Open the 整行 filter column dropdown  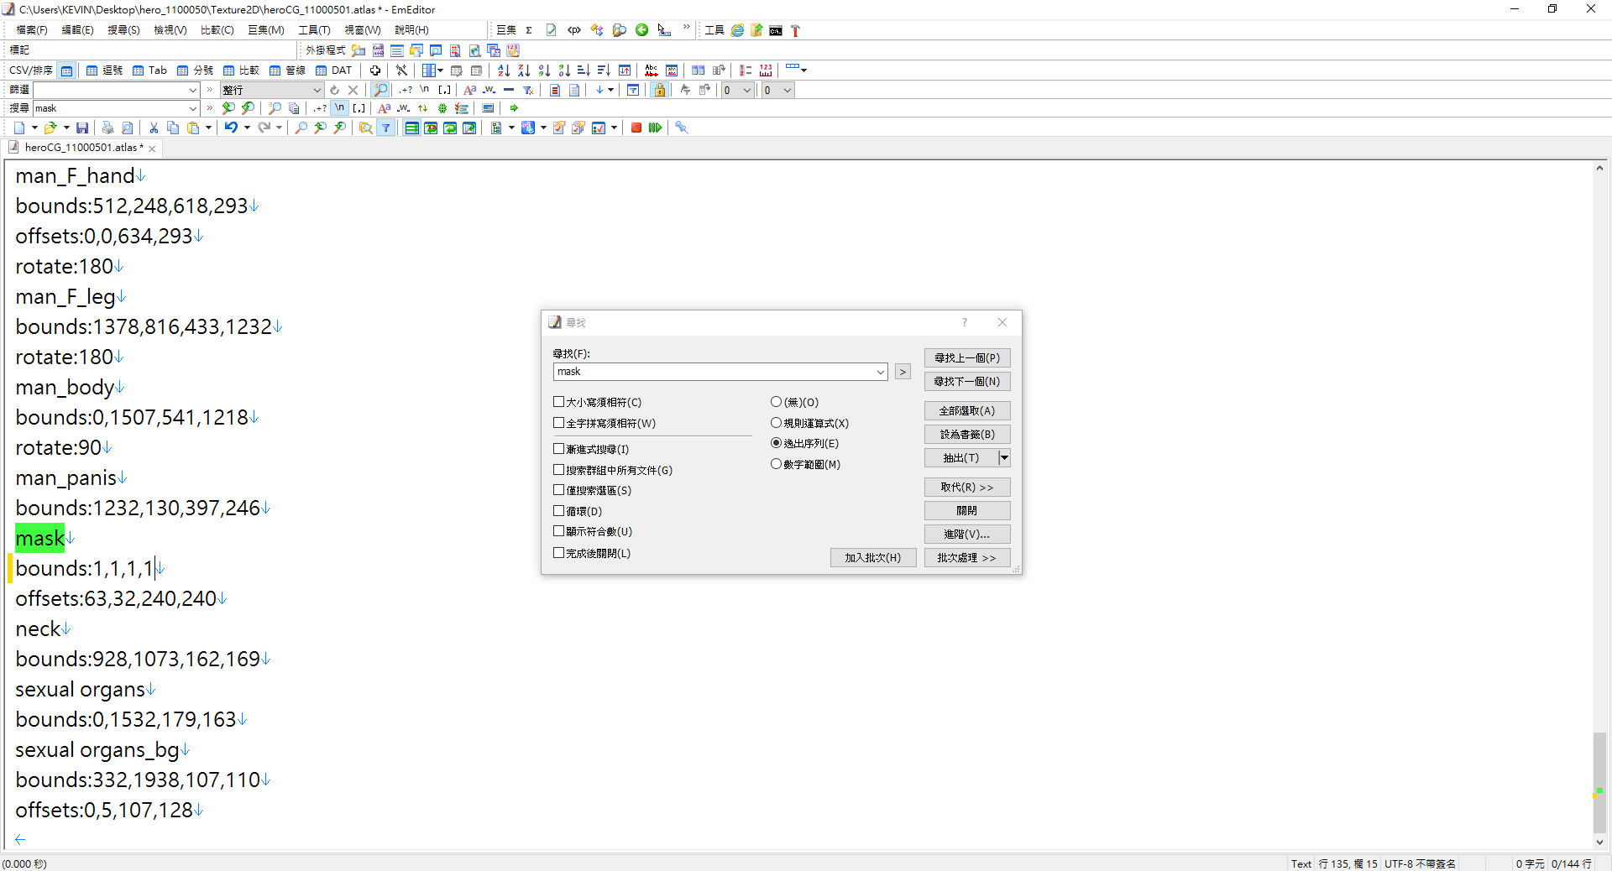[x=317, y=90]
